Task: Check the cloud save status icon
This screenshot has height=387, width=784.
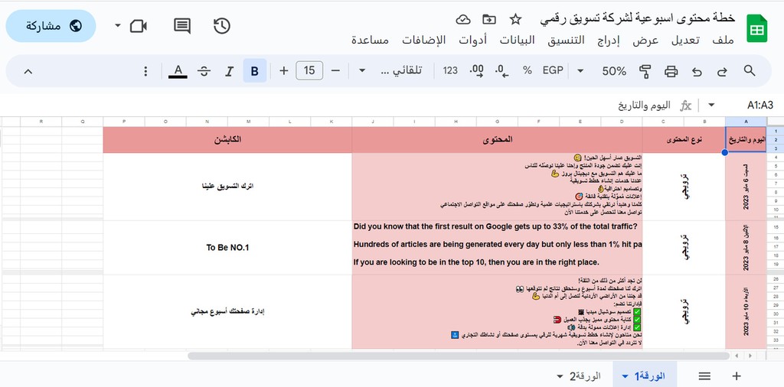Action: pos(463,19)
